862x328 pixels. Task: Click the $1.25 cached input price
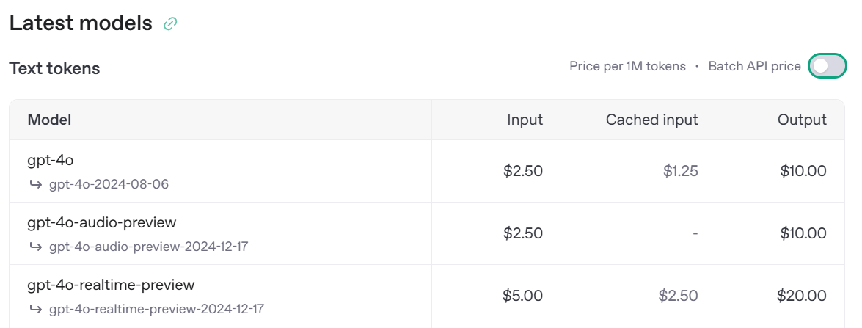tap(680, 171)
